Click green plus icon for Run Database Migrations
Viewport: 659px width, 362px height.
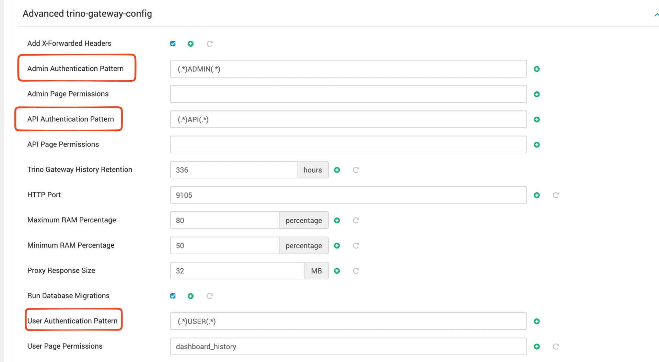[190, 296]
